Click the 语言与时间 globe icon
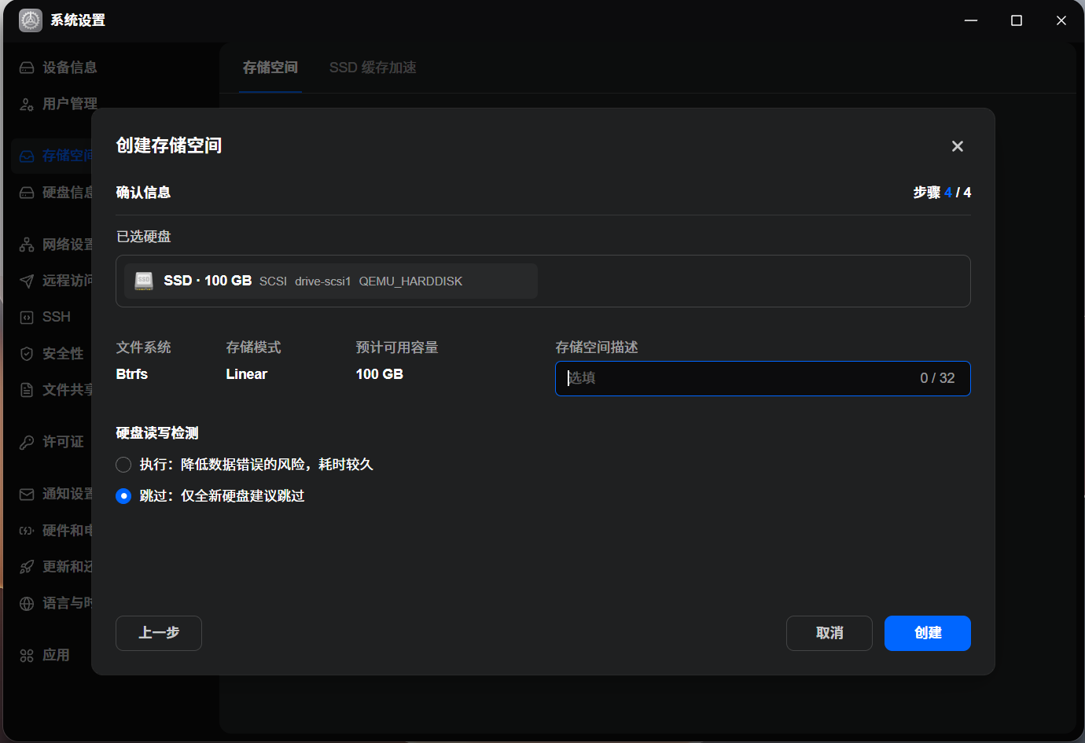Screen dimensions: 1085x743 [x=27, y=603]
